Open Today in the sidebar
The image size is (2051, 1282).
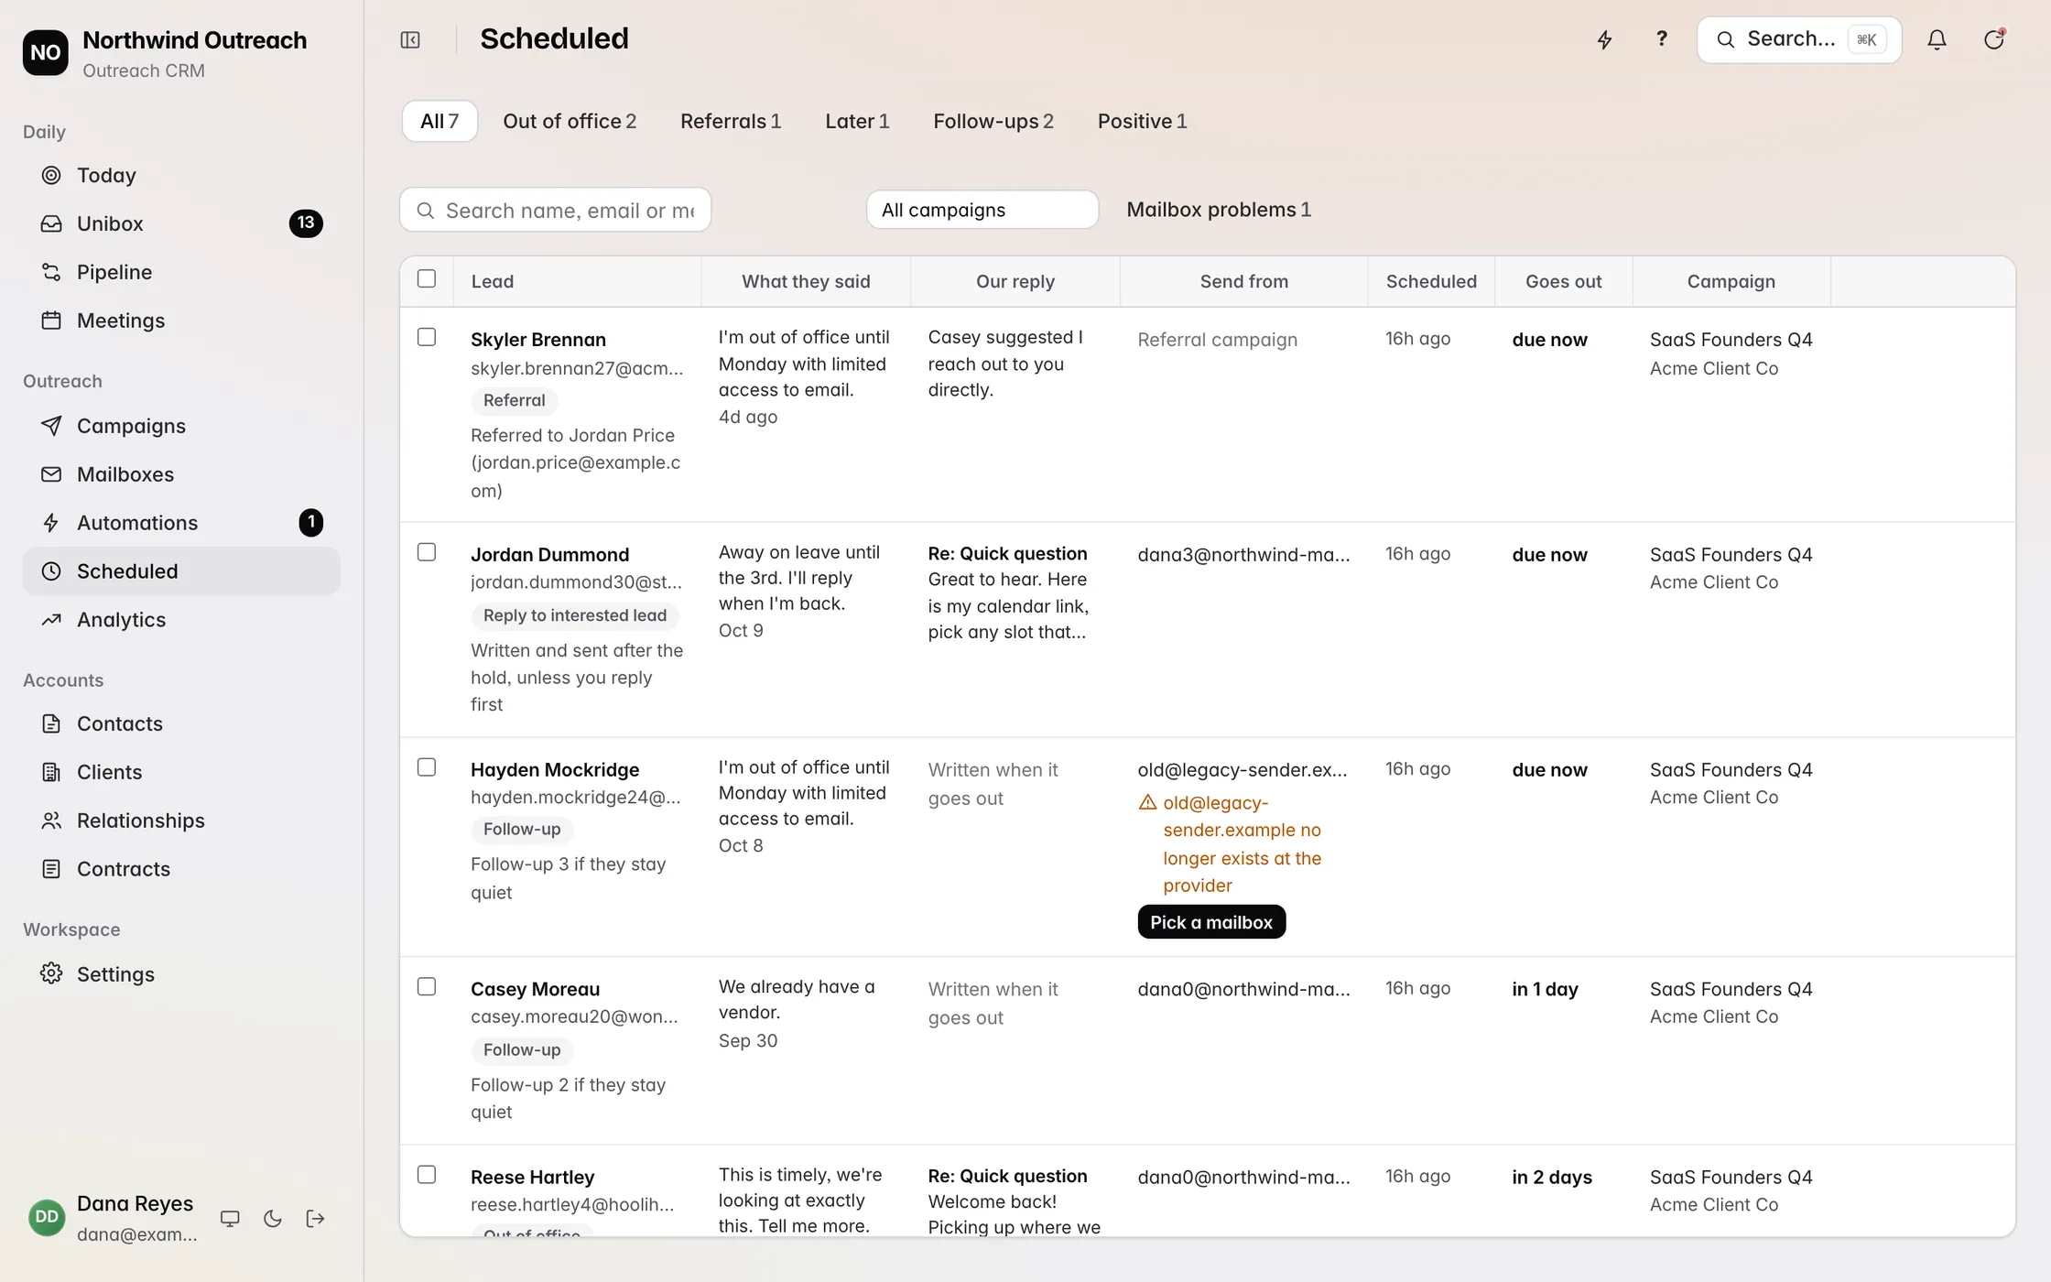(181, 175)
